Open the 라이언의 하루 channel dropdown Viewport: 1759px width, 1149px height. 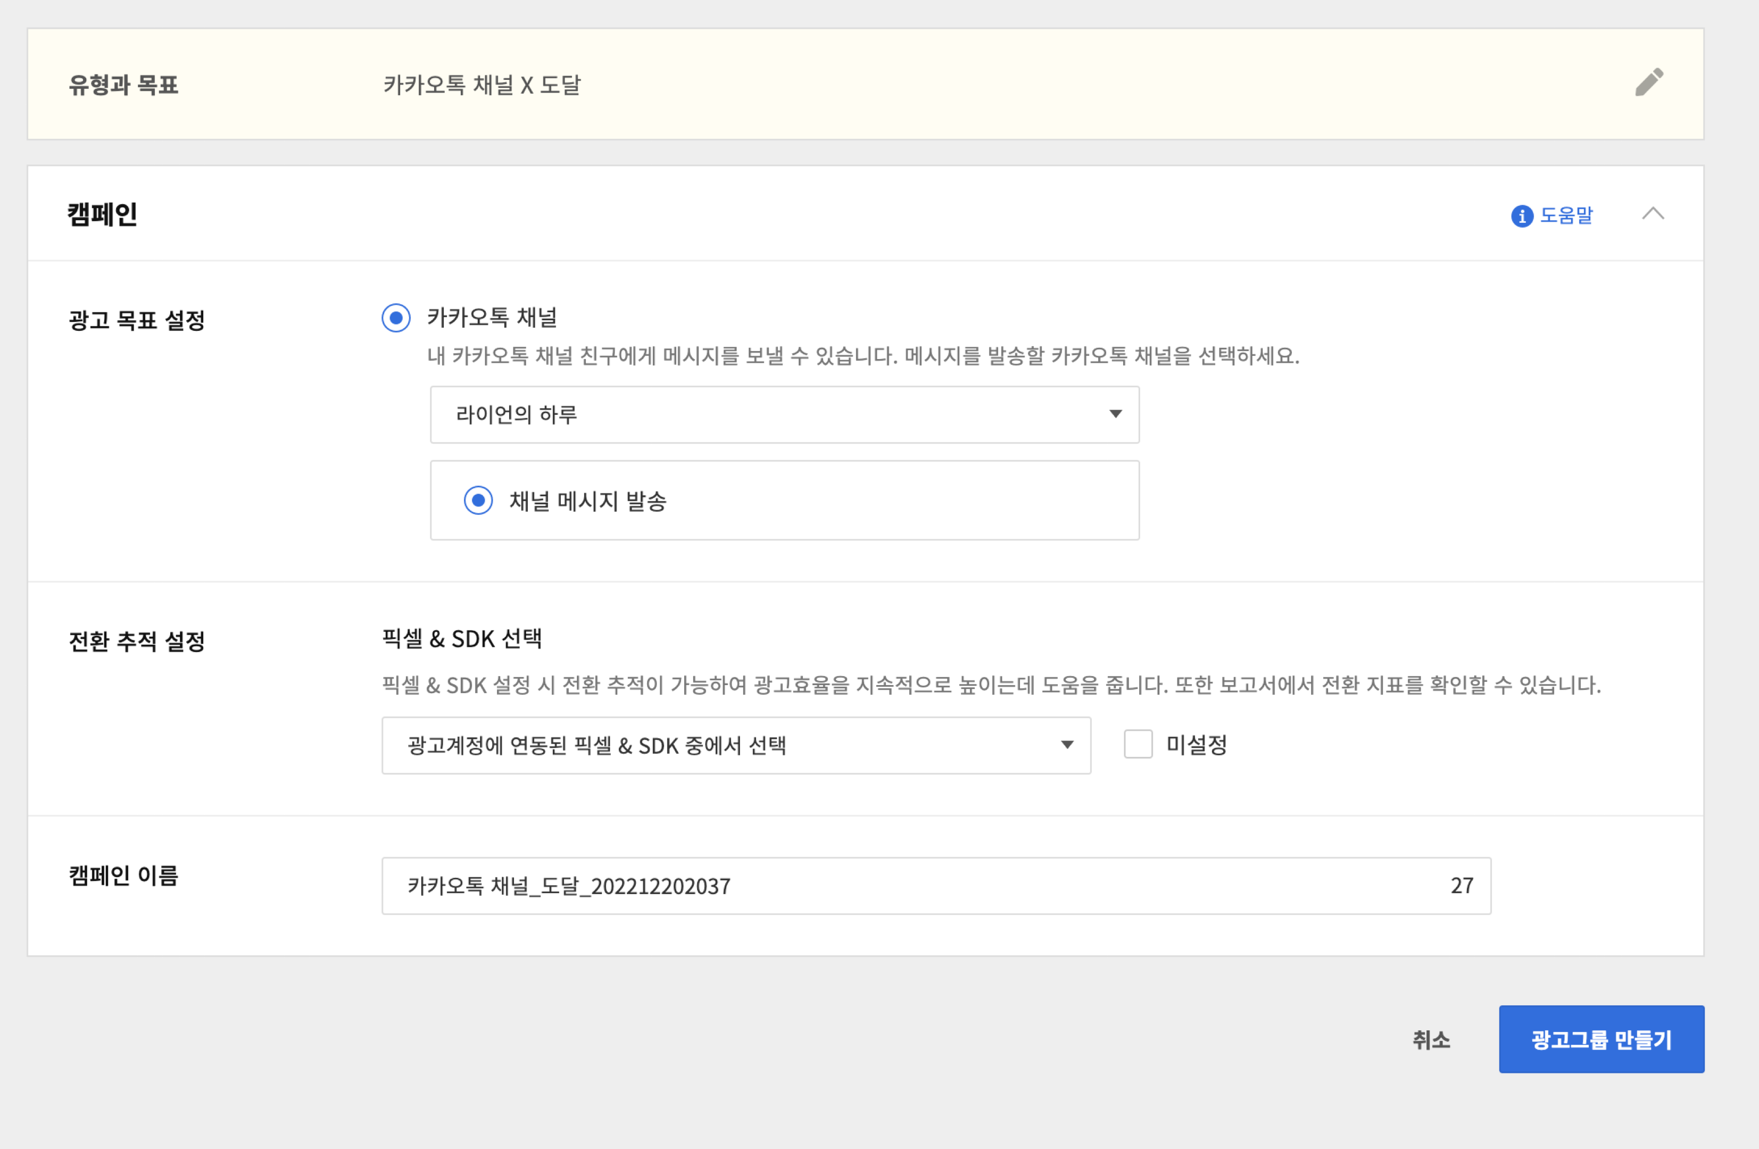784,414
